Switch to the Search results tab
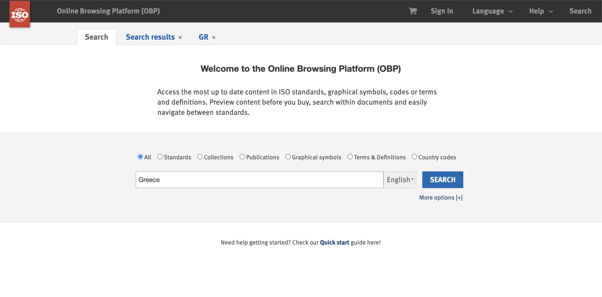The width and height of the screenshot is (602, 297). pos(150,37)
